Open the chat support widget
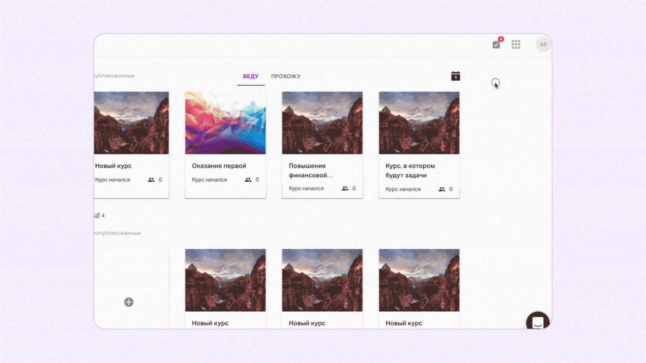The image size is (646, 363). coord(538,322)
